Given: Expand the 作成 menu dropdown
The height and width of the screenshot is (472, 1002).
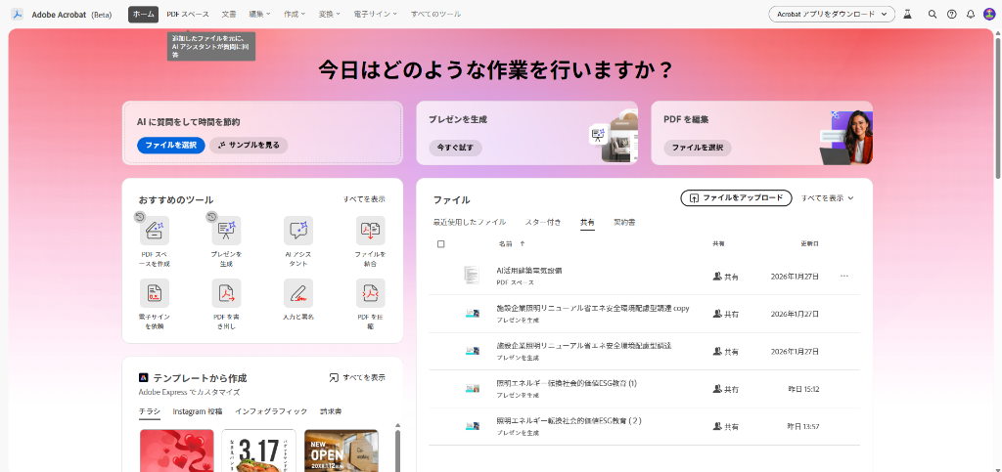Looking at the screenshot, I should point(294,14).
